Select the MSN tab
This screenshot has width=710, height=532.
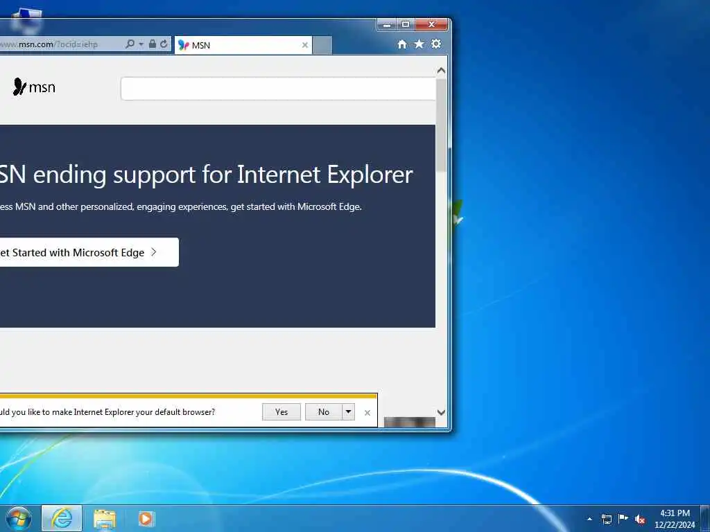243,45
